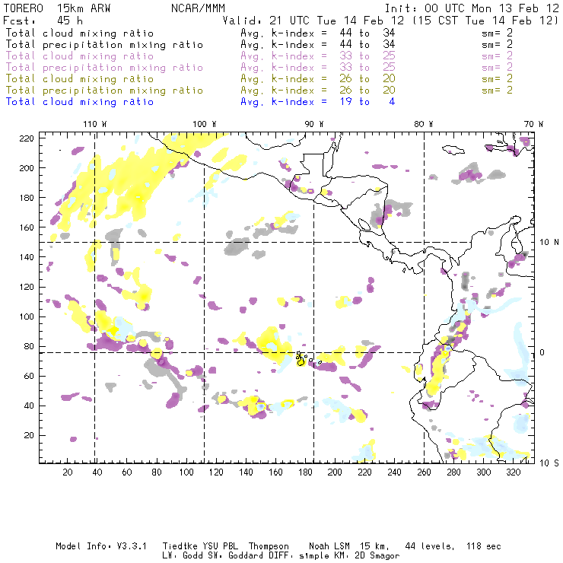The image size is (563, 563).
Task: Click the olive 'Total precipitation mixing ratio' legend line
Action: (104, 91)
